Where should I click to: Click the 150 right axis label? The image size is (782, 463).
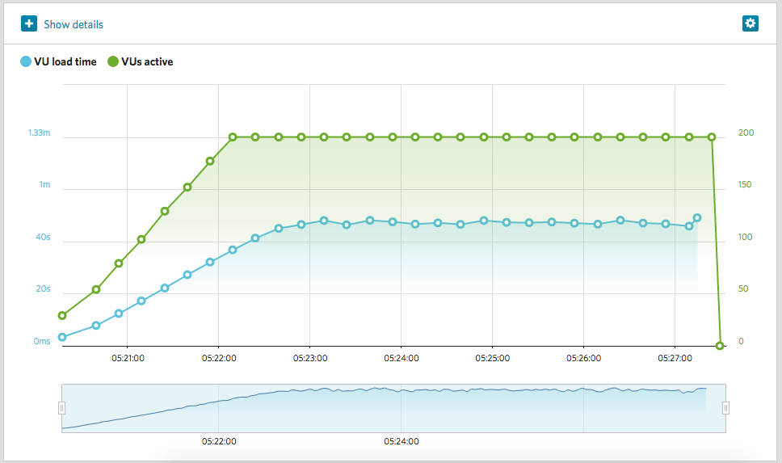tap(745, 184)
